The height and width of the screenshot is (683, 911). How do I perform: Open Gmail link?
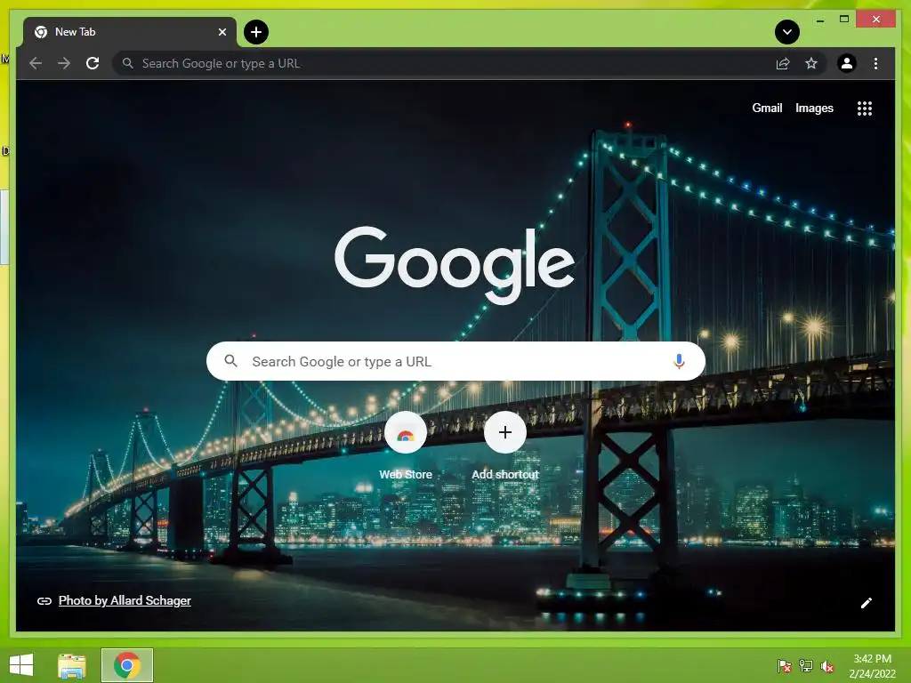point(767,108)
